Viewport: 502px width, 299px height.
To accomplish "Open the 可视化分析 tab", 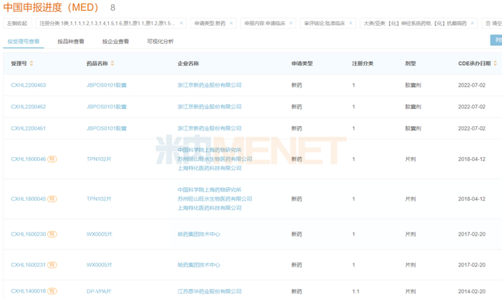I will point(160,42).
